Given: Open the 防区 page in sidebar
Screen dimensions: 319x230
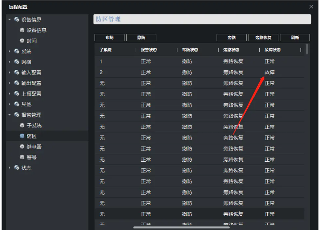Looking at the screenshot, I should 32,136.
